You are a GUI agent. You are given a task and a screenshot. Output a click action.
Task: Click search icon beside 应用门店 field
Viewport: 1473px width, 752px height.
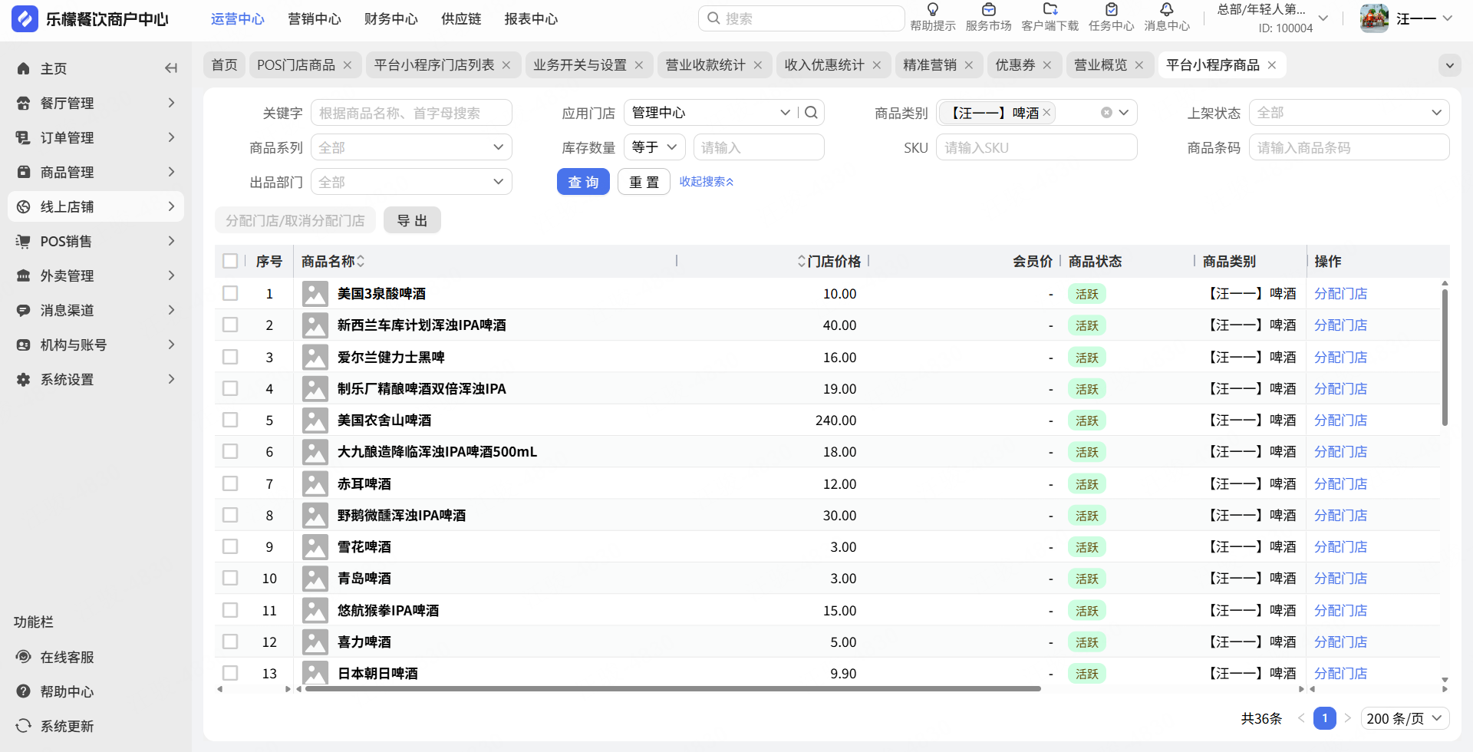pos(811,113)
